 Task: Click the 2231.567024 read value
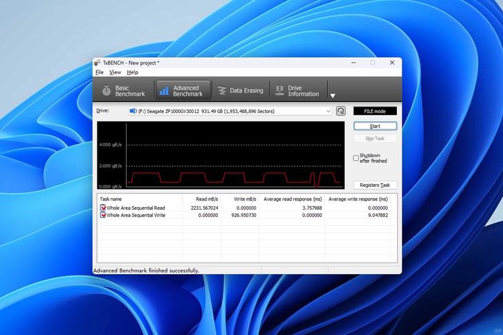[x=205, y=208]
